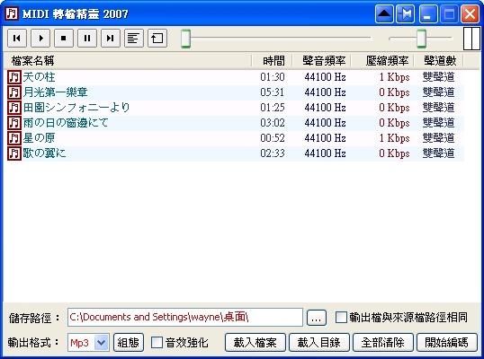Screen dimensions: 484x359
Task: Click the volume slider handle
Action: click(421, 39)
